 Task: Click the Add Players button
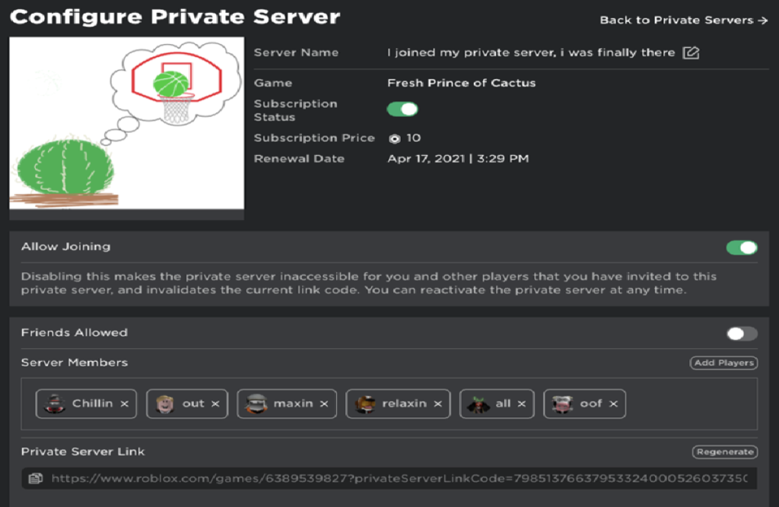pos(724,363)
